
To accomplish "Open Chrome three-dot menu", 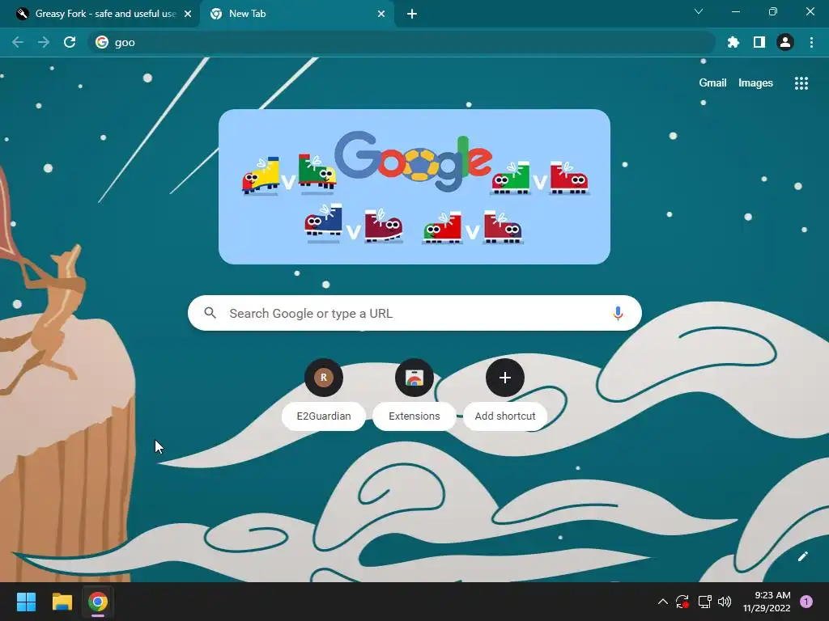I will 811,42.
